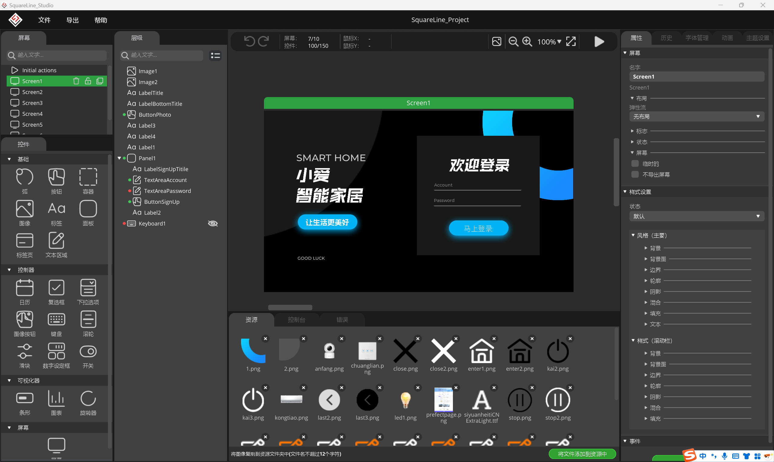
Task: Switch to the 控制台 tab
Action: click(296, 320)
